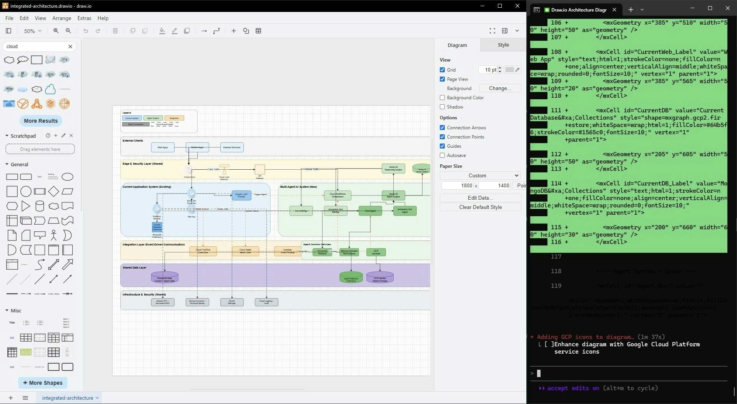The height and width of the screenshot is (404, 737).
Task: Open the line color (pencil) toolbar icon
Action: (x=174, y=31)
